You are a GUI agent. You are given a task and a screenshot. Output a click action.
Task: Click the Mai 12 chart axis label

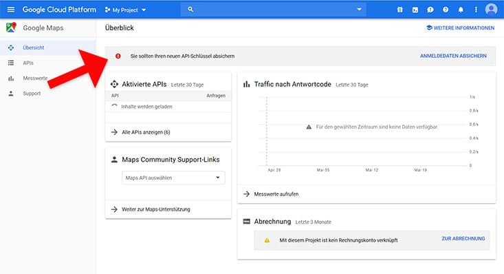[x=371, y=170]
